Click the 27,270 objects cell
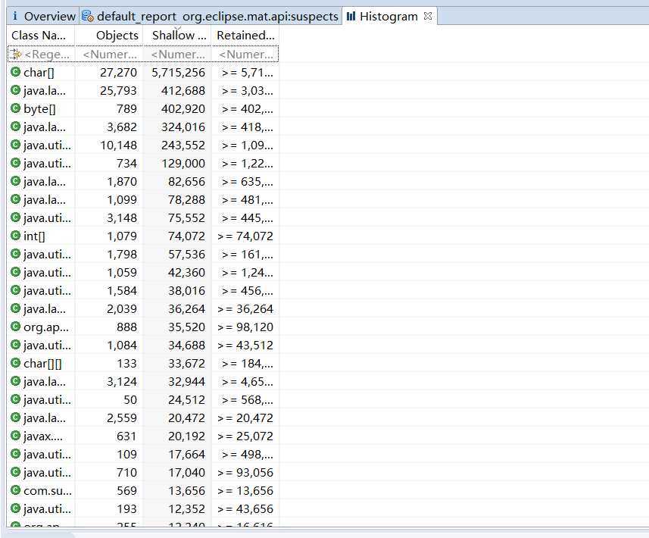649x538 pixels. coord(118,73)
